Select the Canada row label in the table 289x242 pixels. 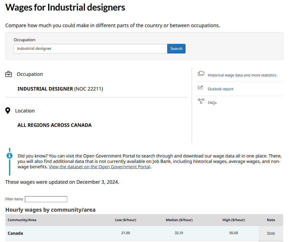15,233
